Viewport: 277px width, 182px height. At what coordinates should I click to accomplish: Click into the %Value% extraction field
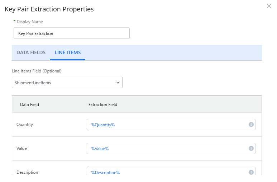[167, 148]
